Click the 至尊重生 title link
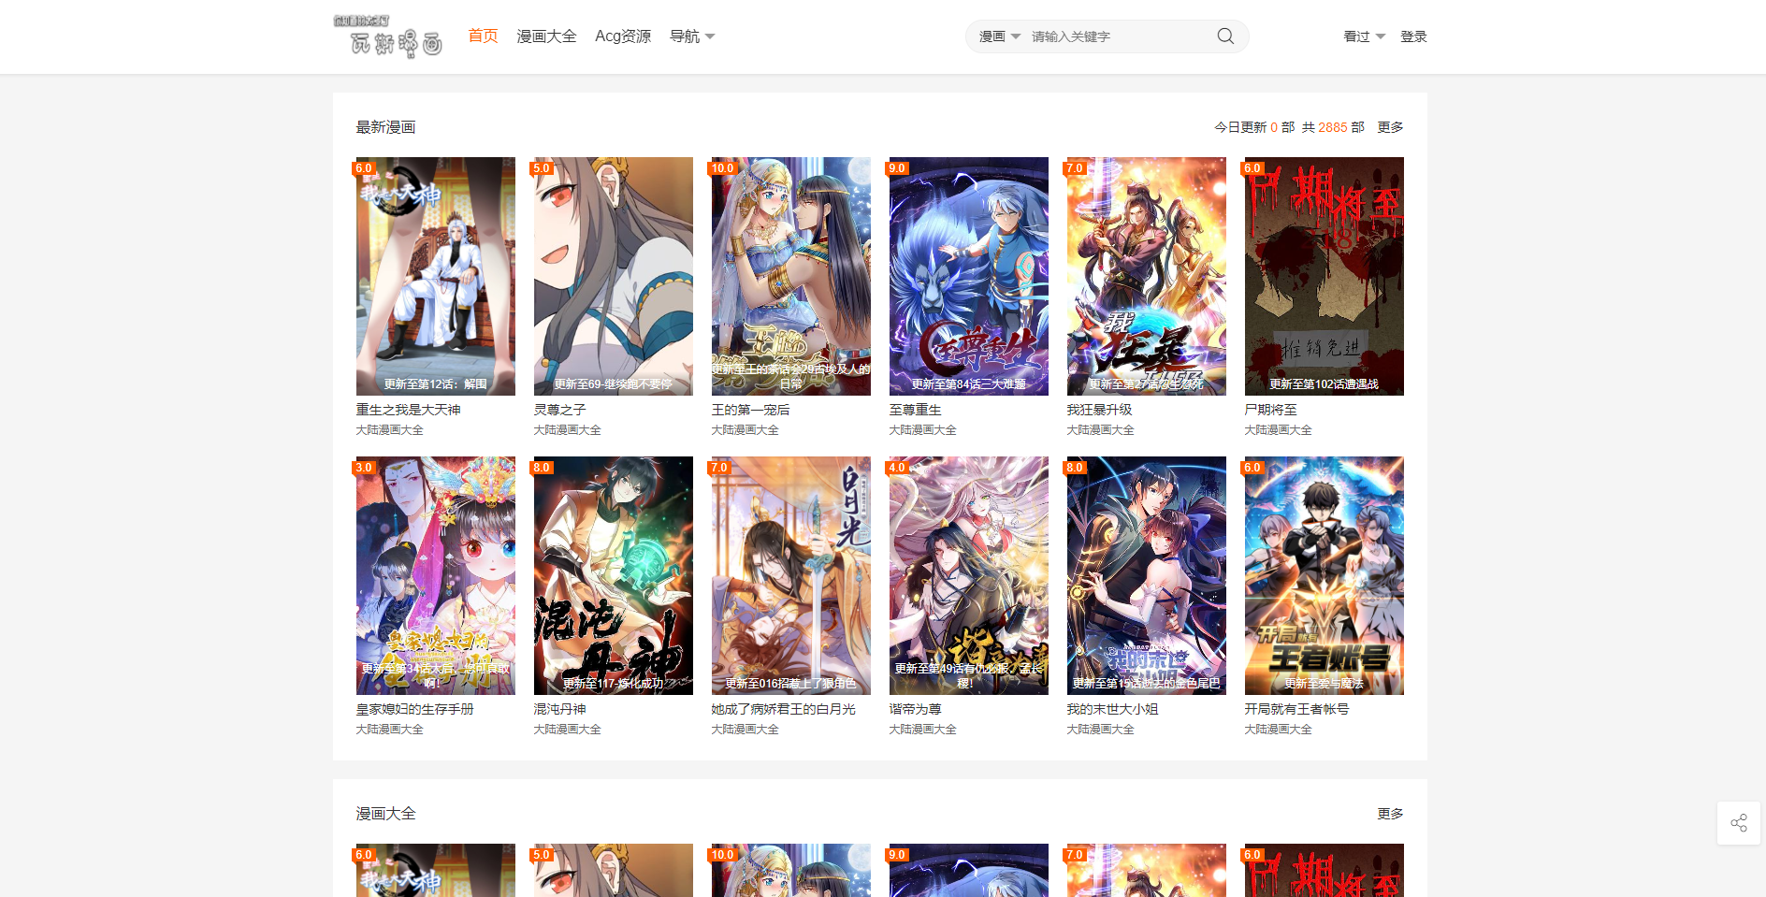This screenshot has width=1766, height=897. tap(915, 410)
